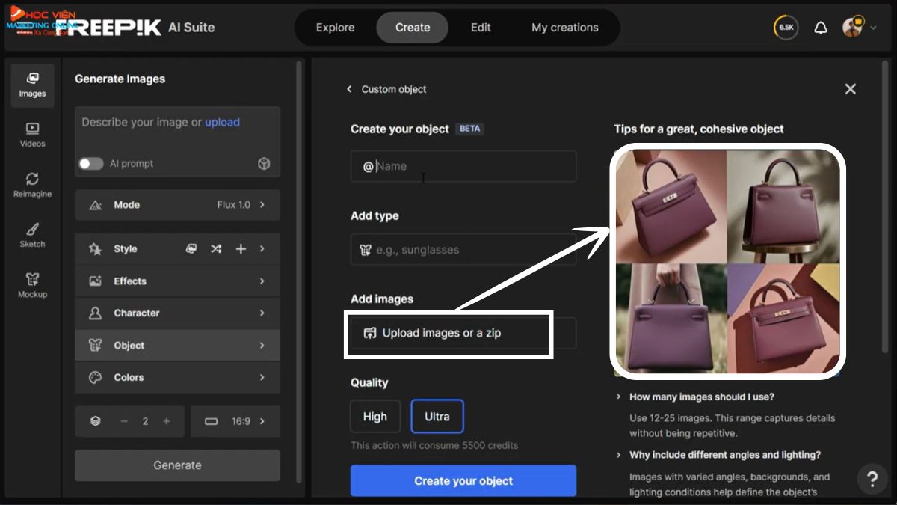
Task: Focus the object Name input field
Action: [463, 166]
